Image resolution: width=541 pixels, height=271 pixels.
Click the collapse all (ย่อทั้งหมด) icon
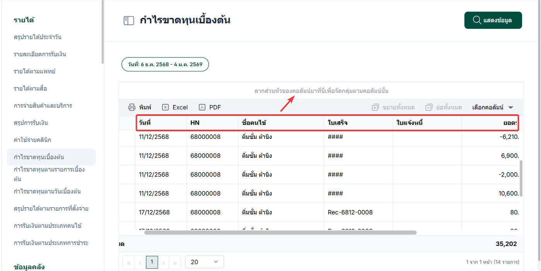point(429,107)
